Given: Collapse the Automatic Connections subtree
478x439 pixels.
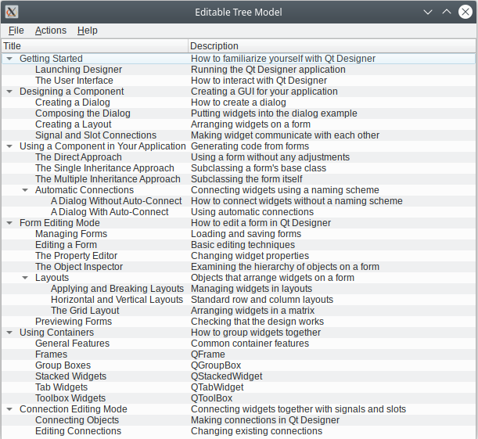Looking at the screenshot, I should pyautogui.click(x=25, y=190).
